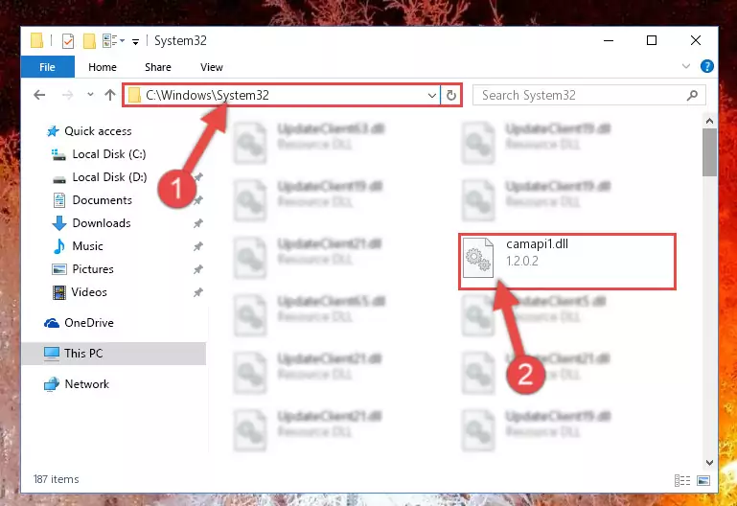
Task: Click the Videos film strip icon
Action: [x=59, y=292]
